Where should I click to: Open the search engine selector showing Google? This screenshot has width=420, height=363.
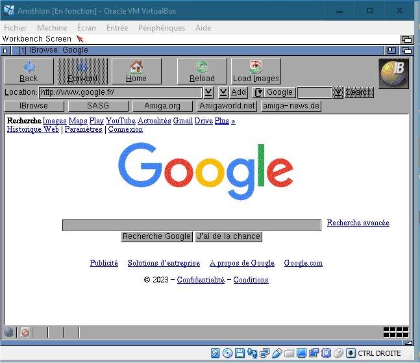click(275, 93)
